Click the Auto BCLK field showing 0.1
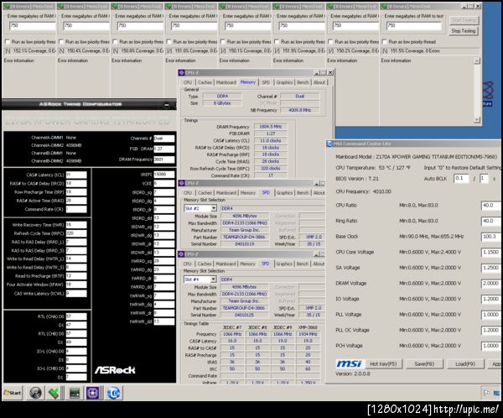The height and width of the screenshot is (418, 503). click(x=461, y=178)
